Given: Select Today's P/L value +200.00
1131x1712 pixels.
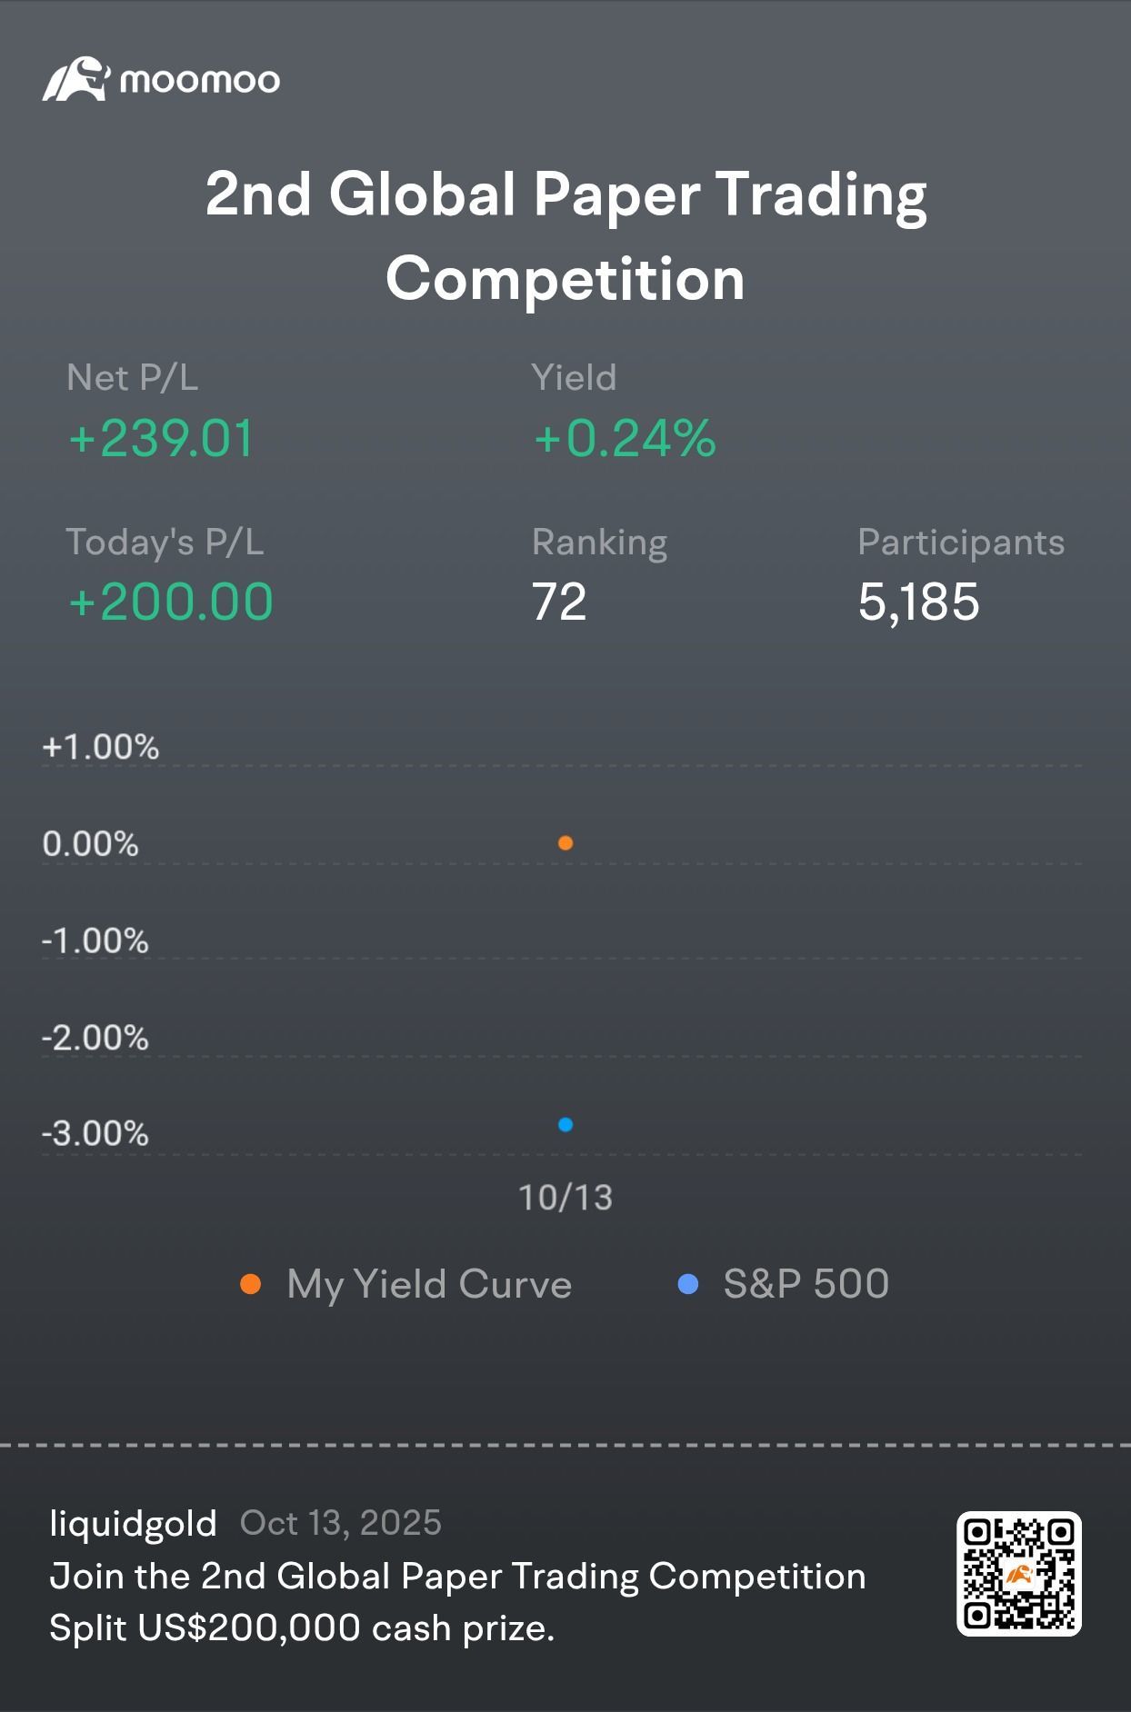Looking at the screenshot, I should click(171, 602).
